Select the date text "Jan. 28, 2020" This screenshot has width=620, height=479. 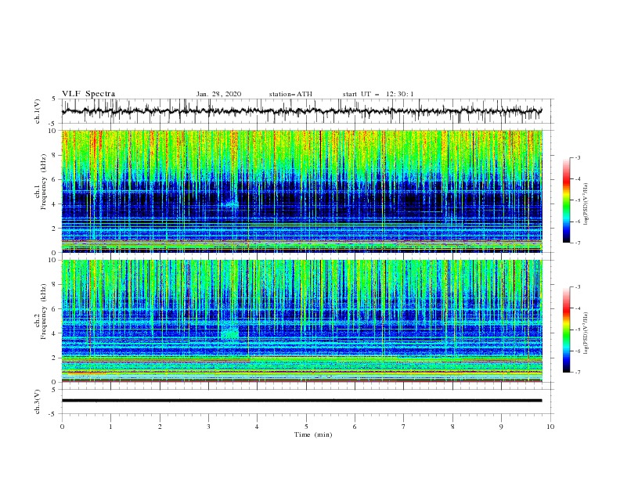click(x=218, y=94)
